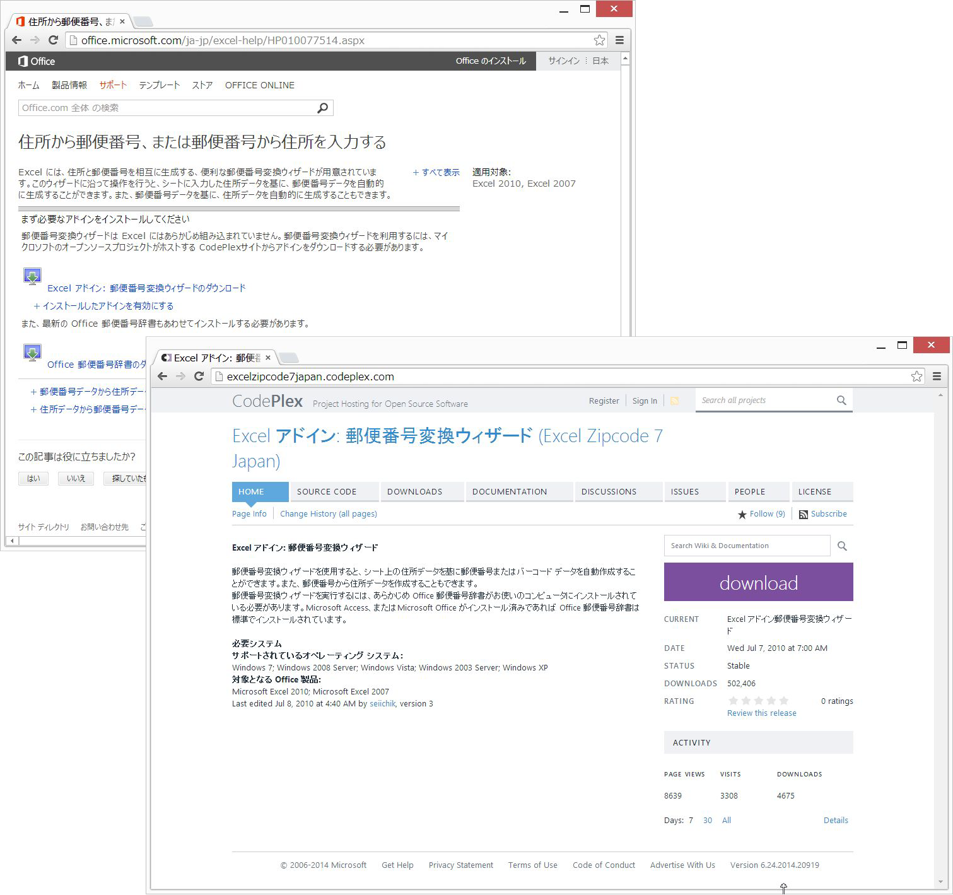Open seiichik user profile link
This screenshot has height=895, width=953.
tap(383, 704)
